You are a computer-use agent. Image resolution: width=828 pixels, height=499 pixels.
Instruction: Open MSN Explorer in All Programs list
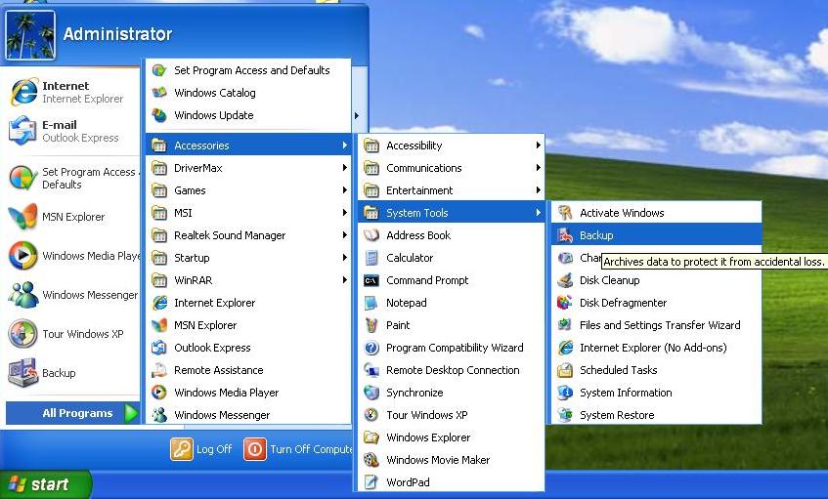(248, 325)
